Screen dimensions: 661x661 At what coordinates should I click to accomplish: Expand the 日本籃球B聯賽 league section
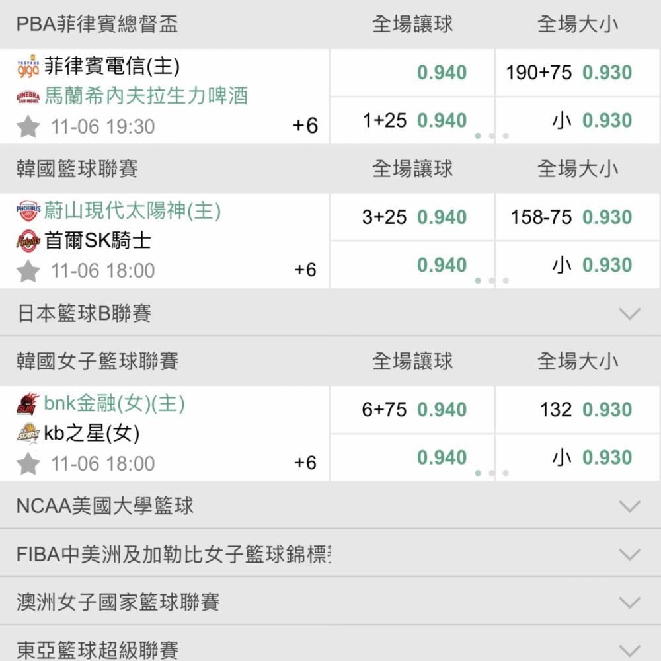[330, 313]
